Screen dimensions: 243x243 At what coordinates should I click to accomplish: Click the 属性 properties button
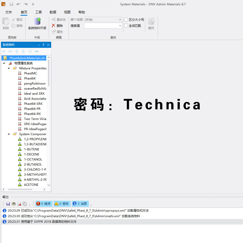coord(57,32)
